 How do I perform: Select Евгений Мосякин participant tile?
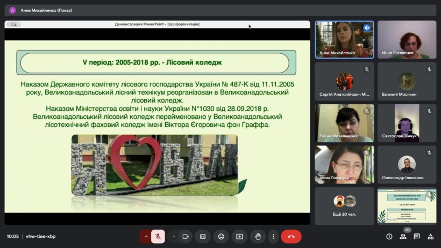(x=407, y=81)
